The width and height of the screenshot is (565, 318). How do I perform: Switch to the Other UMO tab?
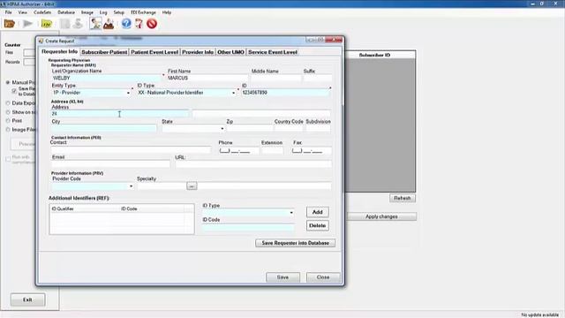[x=231, y=52]
